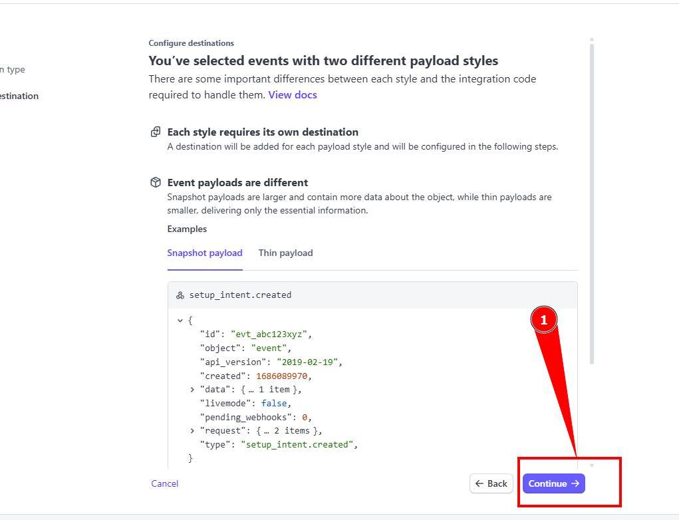Open the View docs link
The image size is (679, 520).
(292, 94)
